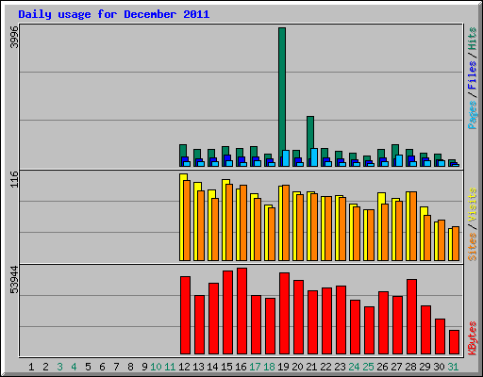Click the blue 'Files' legend label
483x377 pixels.
pos(473,75)
